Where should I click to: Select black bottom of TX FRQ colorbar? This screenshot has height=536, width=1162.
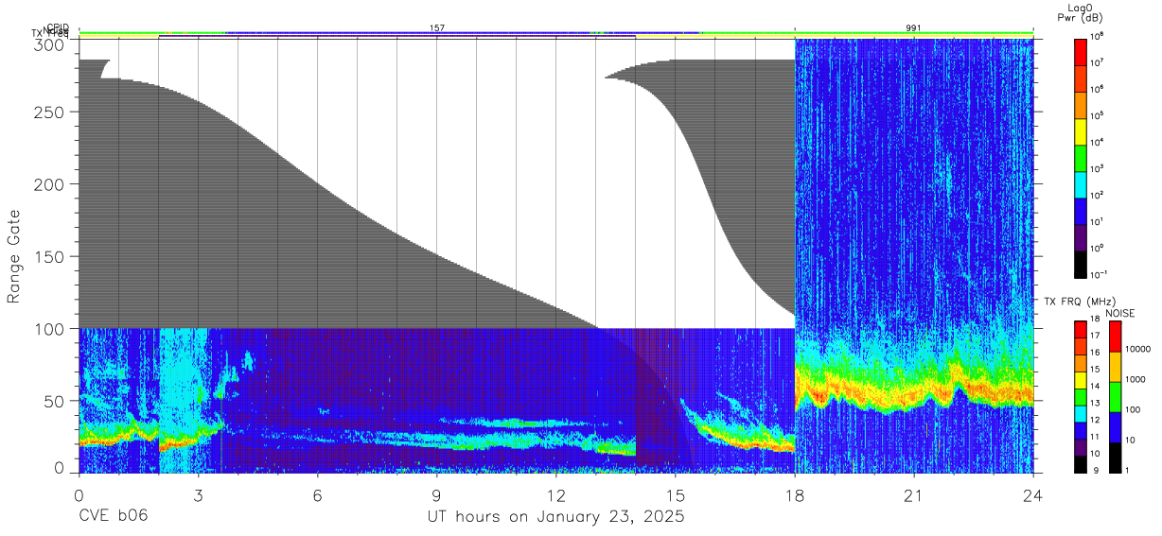pos(1081,463)
